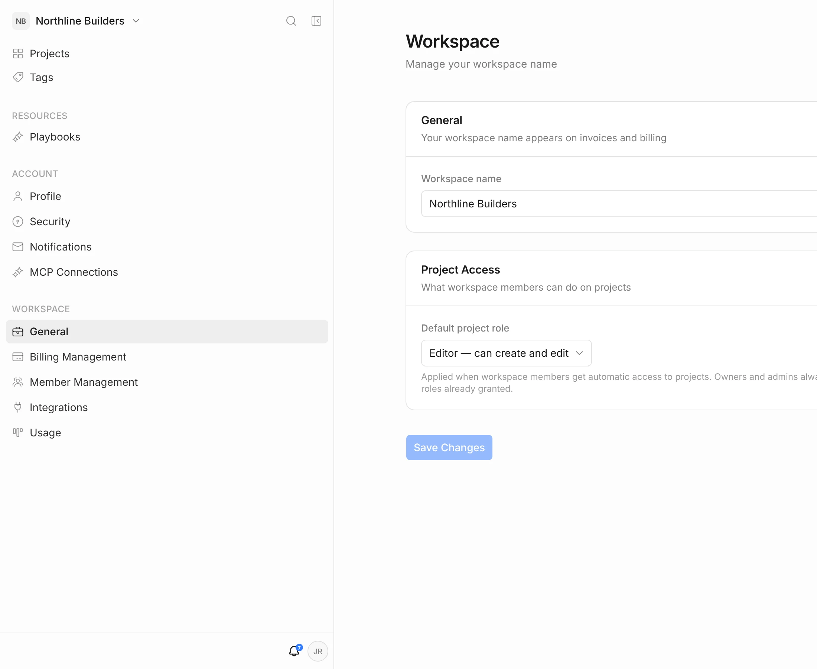Click the Security keyhole icon
Image resolution: width=817 pixels, height=669 pixels.
tap(18, 222)
